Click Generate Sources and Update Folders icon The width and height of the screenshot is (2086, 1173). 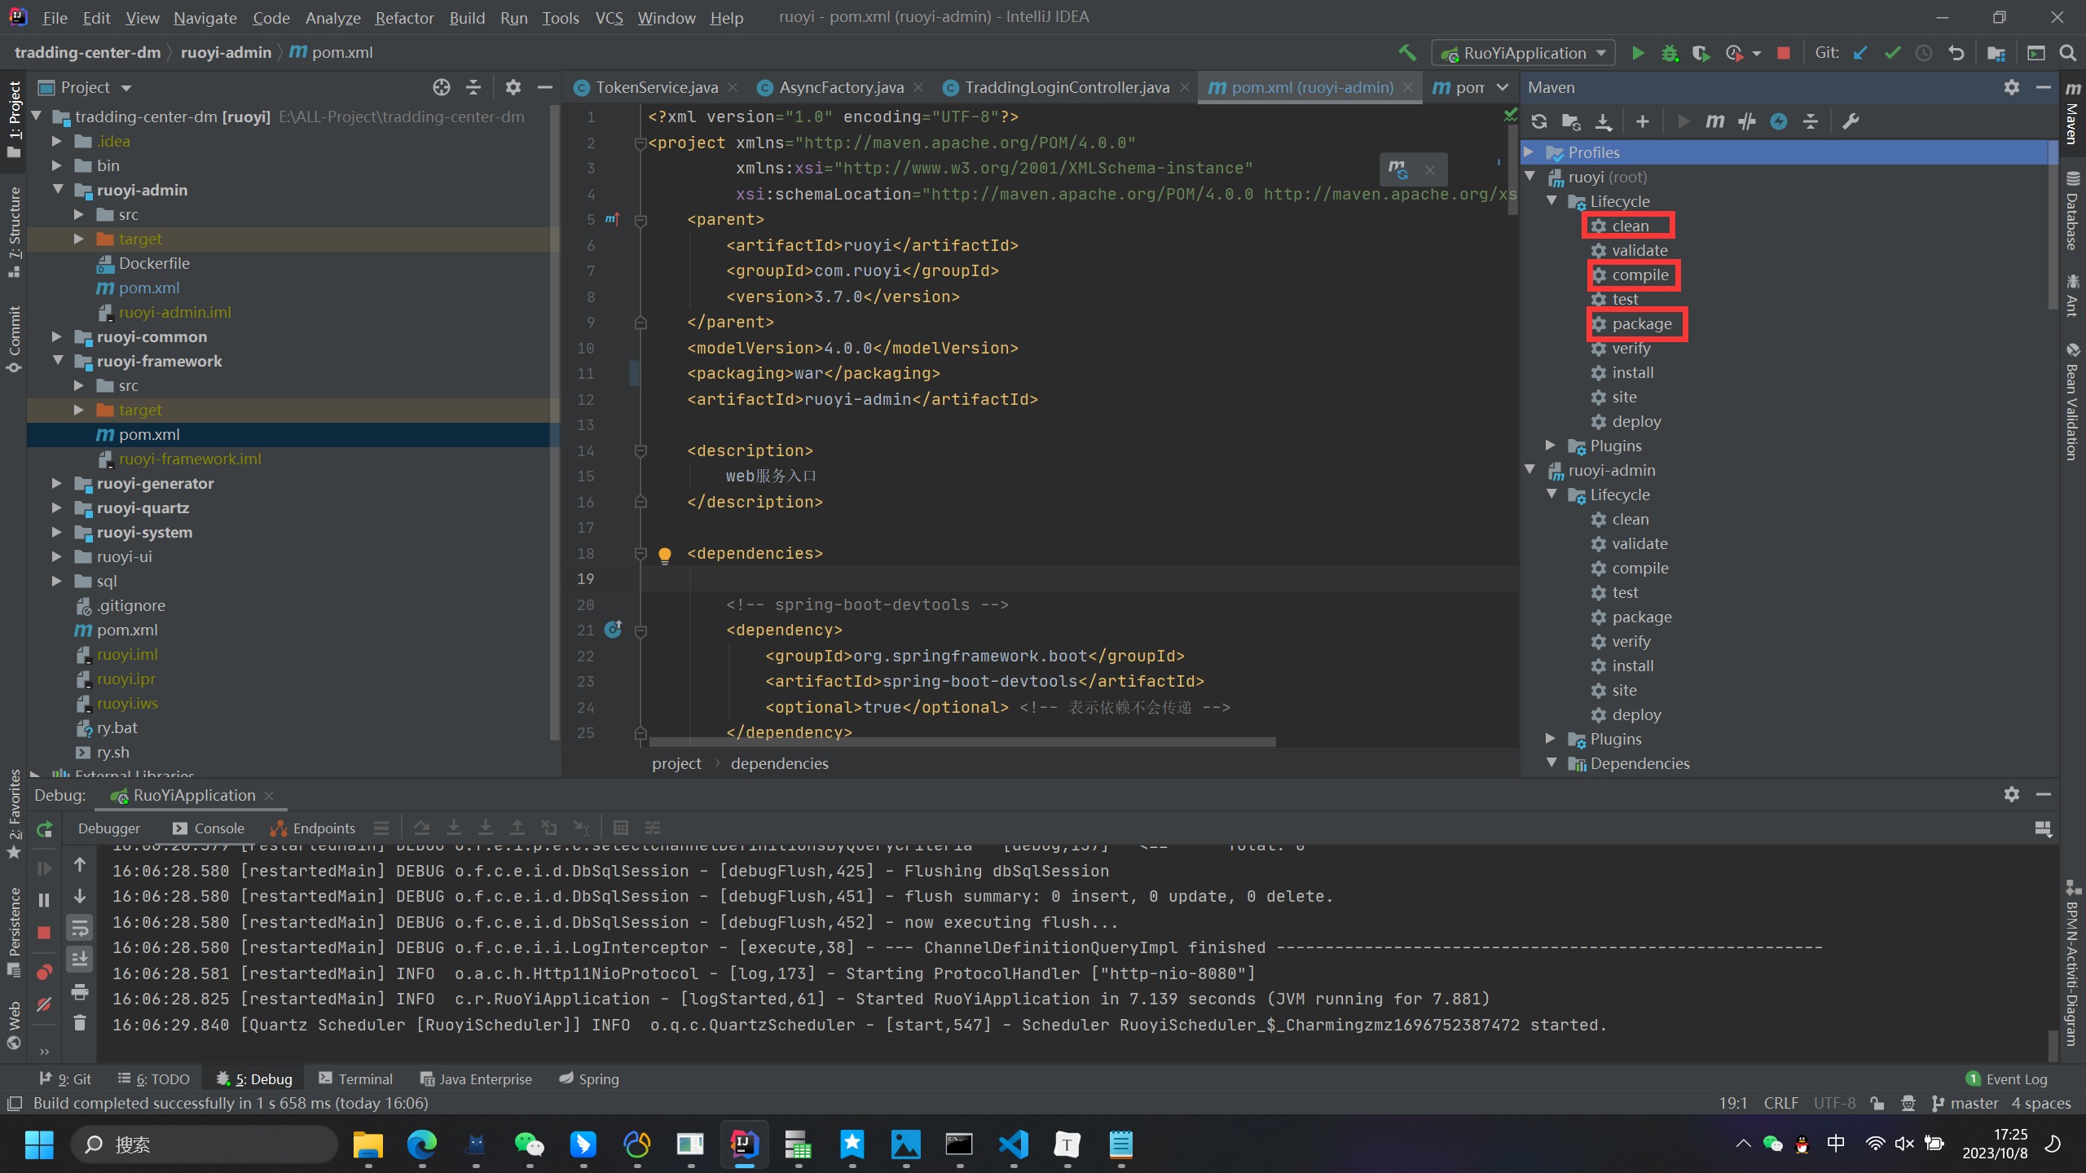[1571, 121]
